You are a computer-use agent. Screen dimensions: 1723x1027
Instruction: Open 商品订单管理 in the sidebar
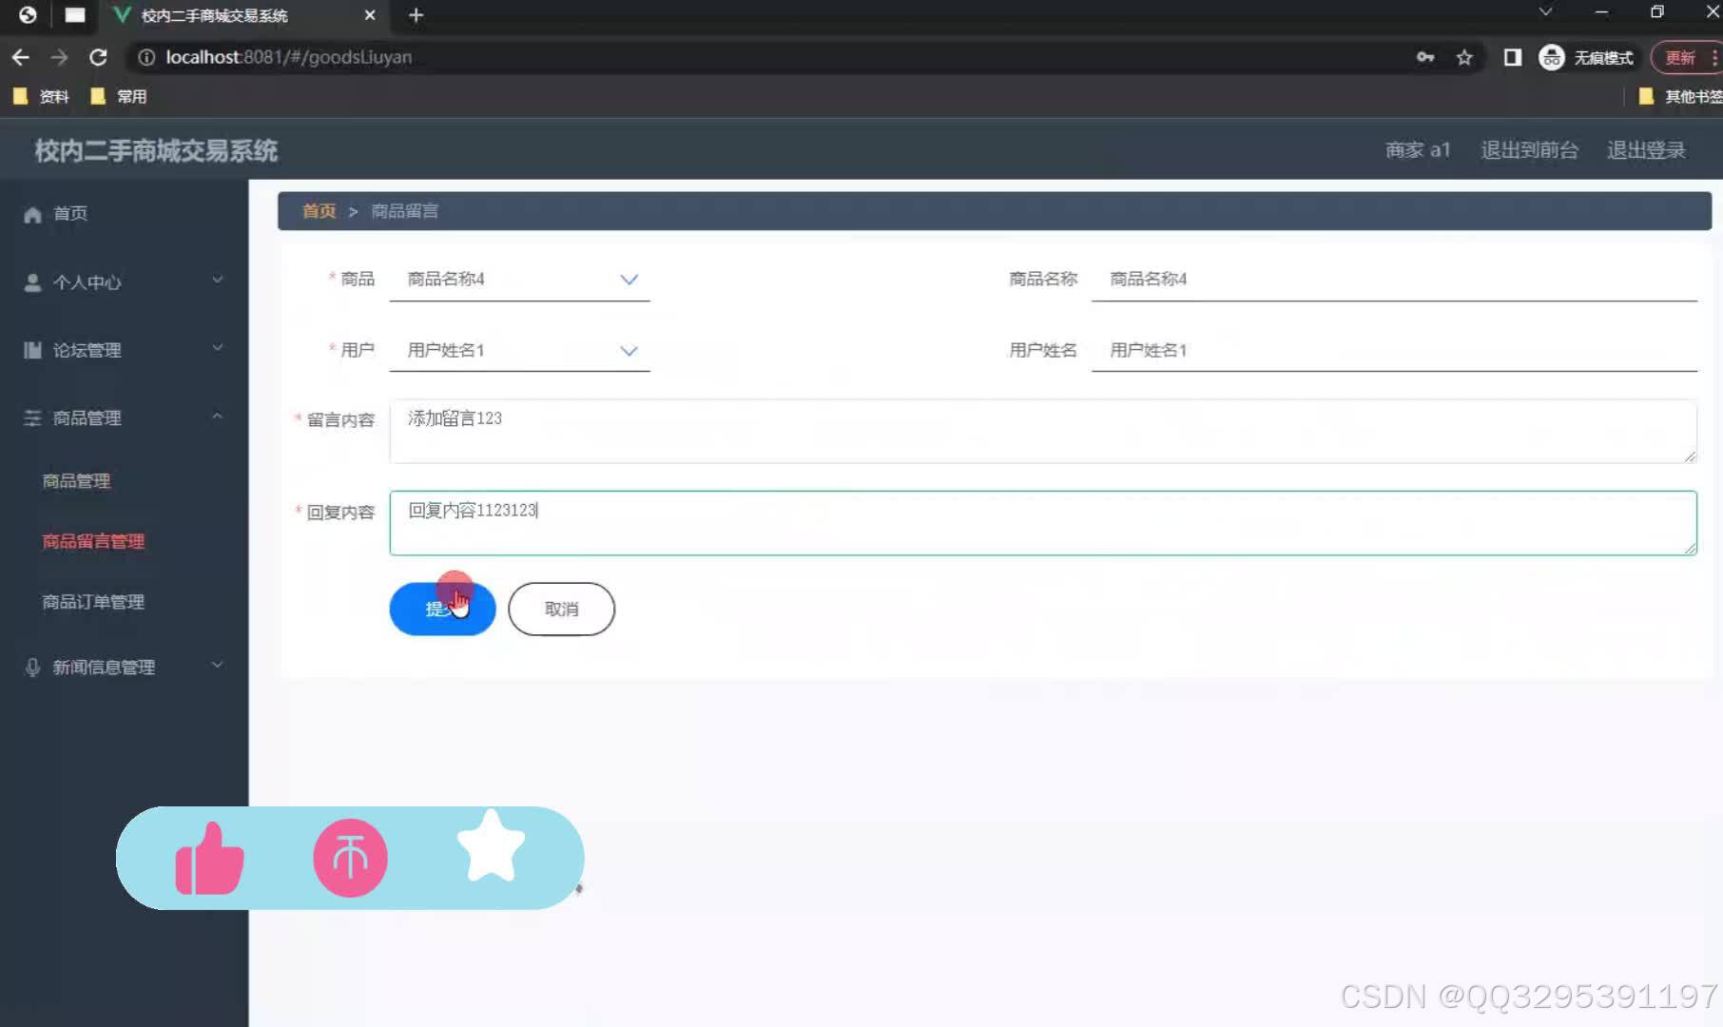click(x=93, y=602)
